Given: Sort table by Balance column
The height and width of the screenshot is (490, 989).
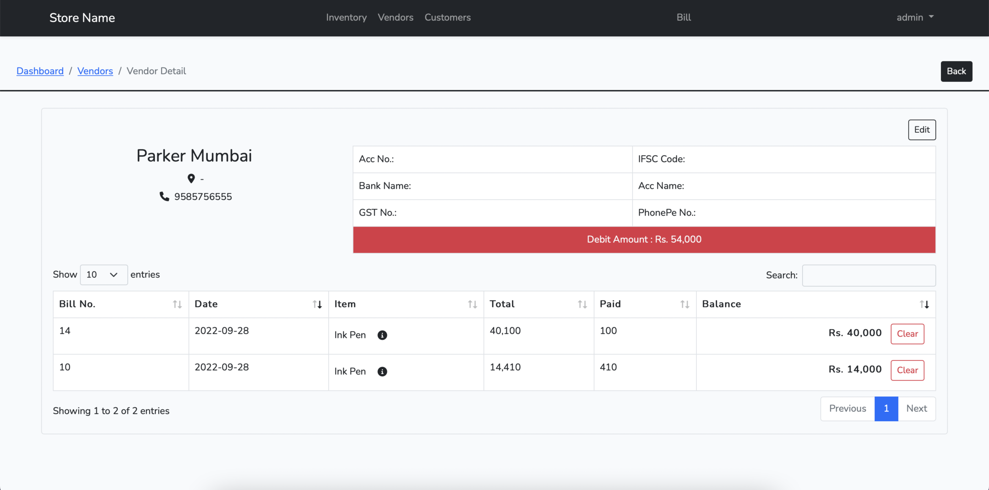Looking at the screenshot, I should pyautogui.click(x=815, y=304).
